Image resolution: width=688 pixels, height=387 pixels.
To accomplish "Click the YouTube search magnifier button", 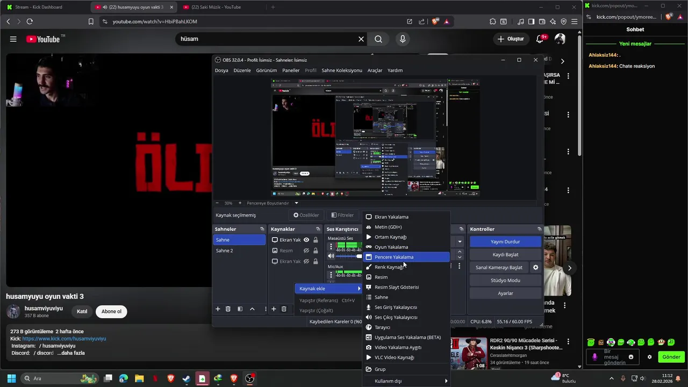I will click(378, 39).
